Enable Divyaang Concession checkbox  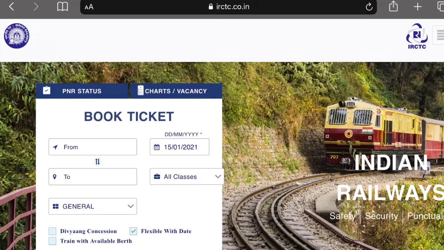pos(52,231)
